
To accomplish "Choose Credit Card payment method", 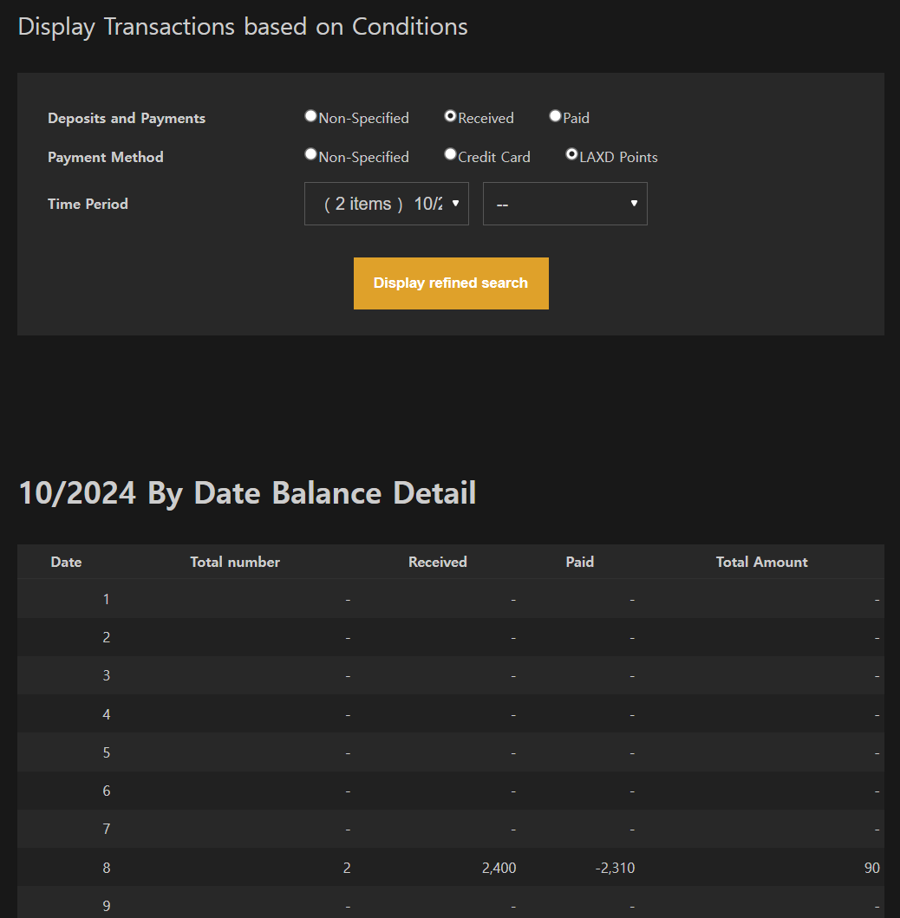I will pyautogui.click(x=450, y=154).
